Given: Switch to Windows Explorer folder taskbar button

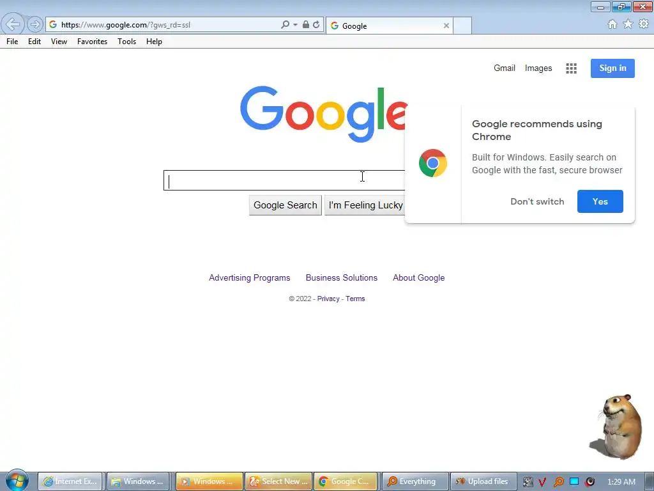Looking at the screenshot, I should click(139, 481).
